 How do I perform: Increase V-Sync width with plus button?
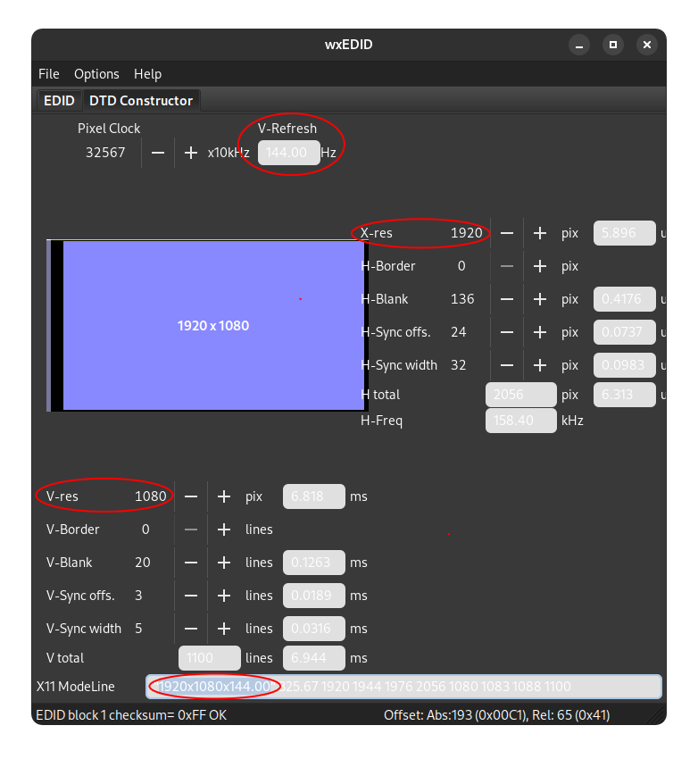coord(224,629)
